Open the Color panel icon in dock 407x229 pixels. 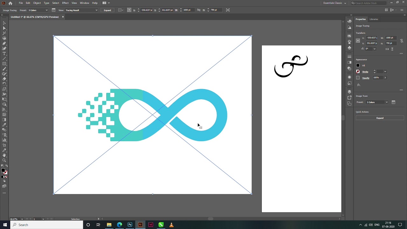349,21
